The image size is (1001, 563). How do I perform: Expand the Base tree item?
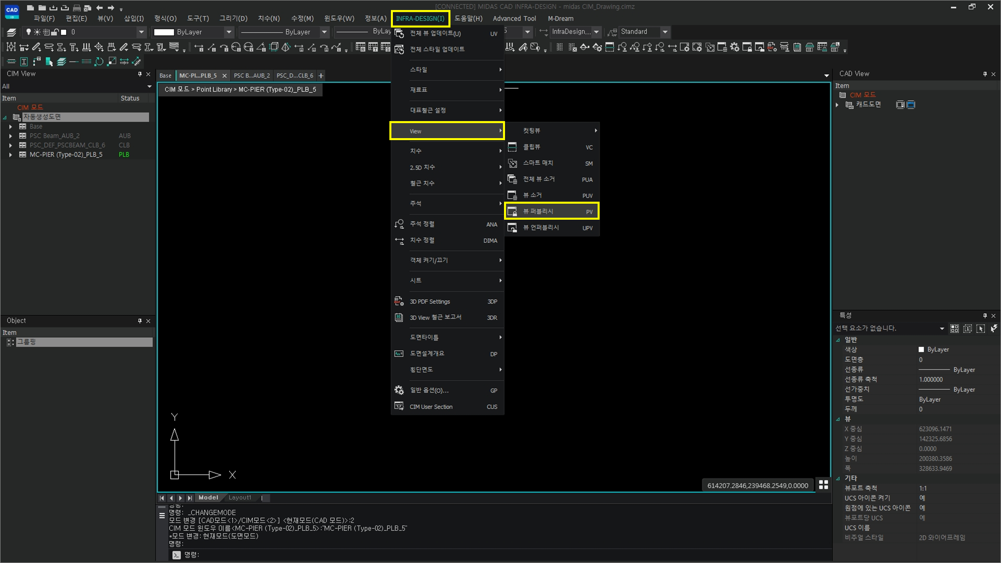click(11, 127)
